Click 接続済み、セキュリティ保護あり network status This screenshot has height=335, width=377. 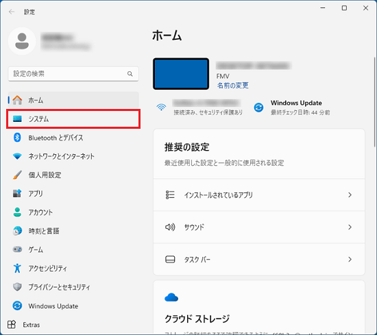click(208, 112)
